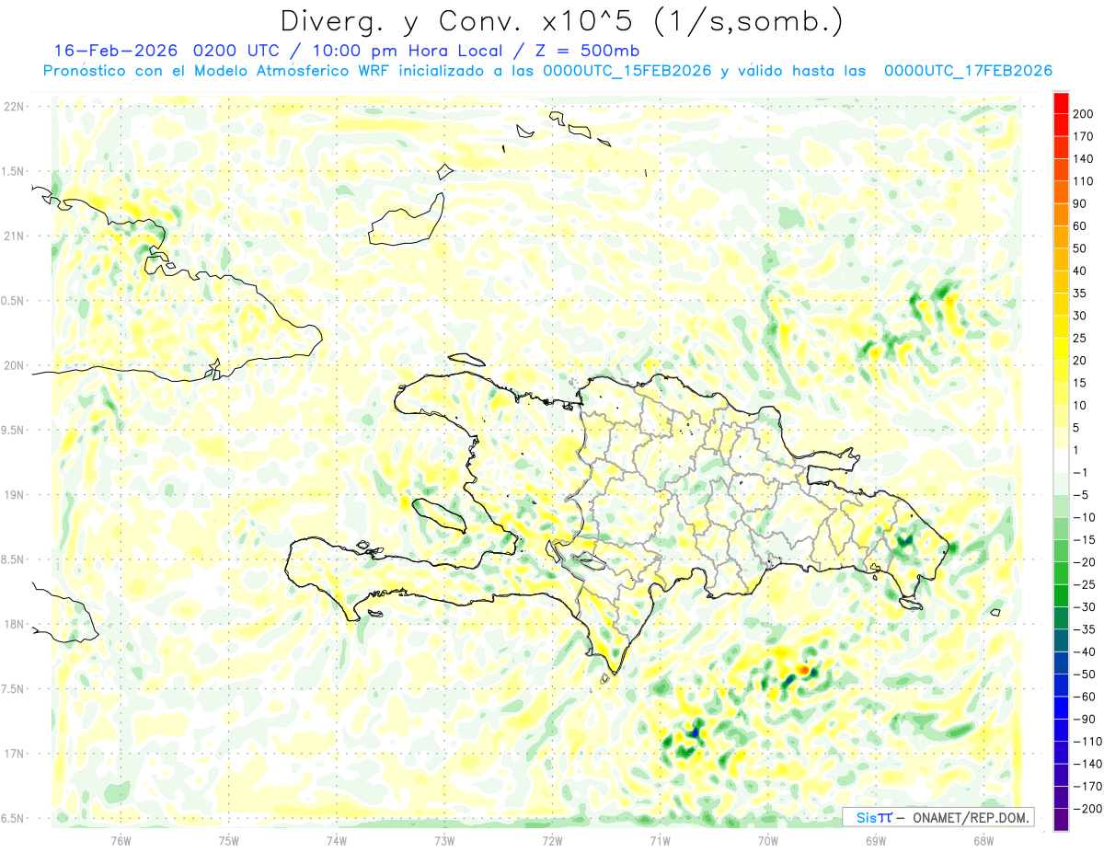Click the -90 legend value
Image resolution: width=1104 pixels, height=853 pixels.
1086,719
